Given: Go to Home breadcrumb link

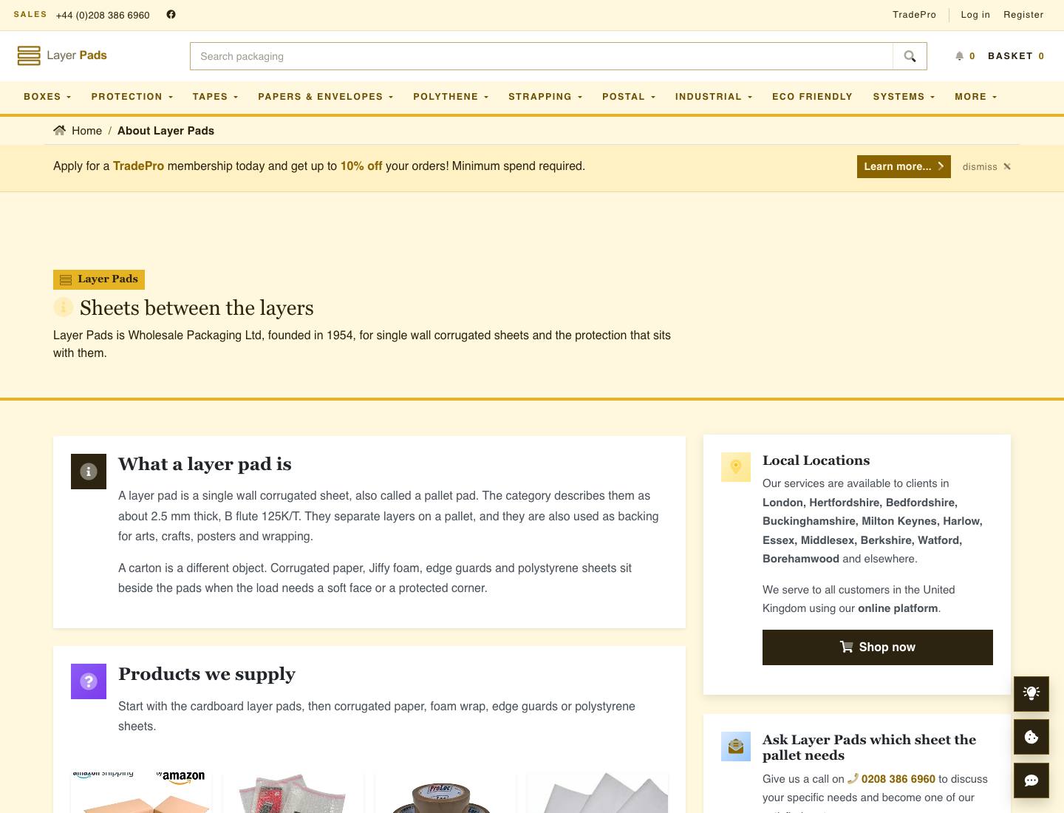Looking at the screenshot, I should coord(86,131).
